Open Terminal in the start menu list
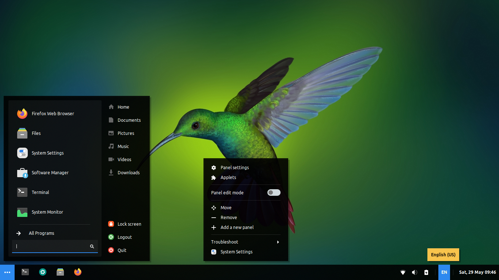The height and width of the screenshot is (280, 499). click(x=55, y=192)
